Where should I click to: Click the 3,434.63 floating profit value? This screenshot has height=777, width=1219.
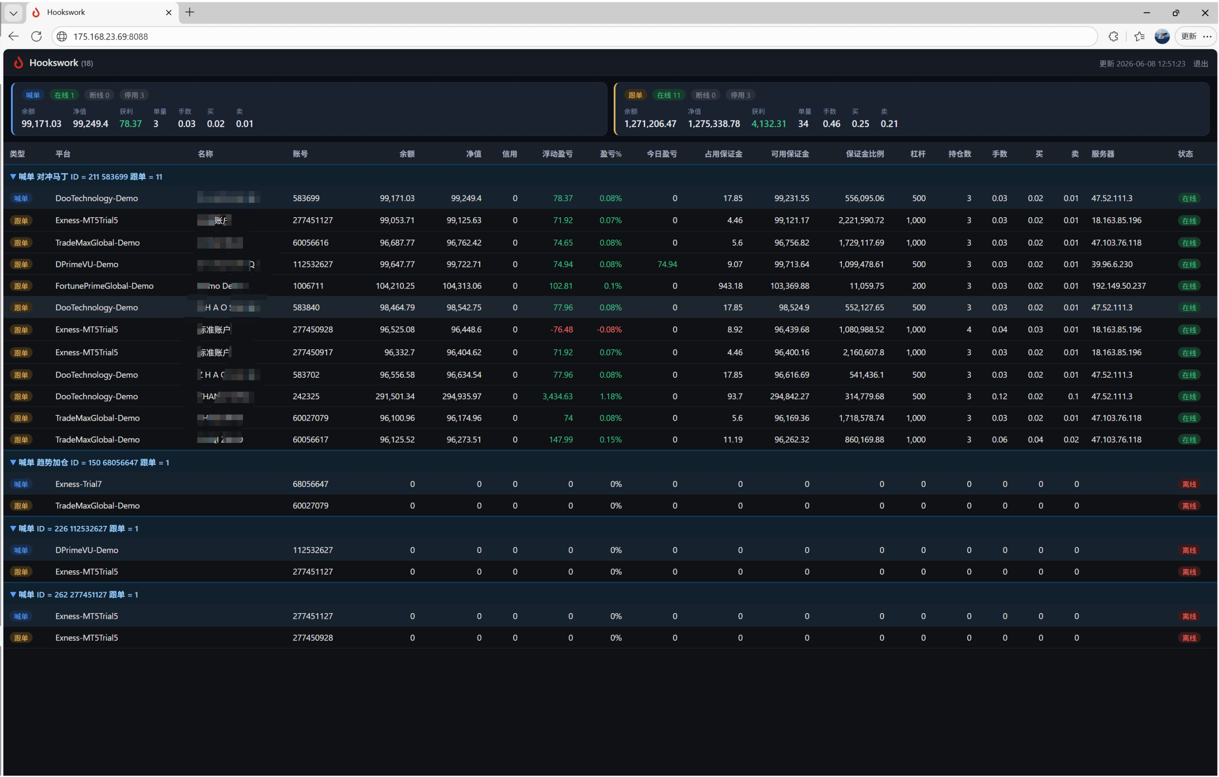[x=557, y=396]
